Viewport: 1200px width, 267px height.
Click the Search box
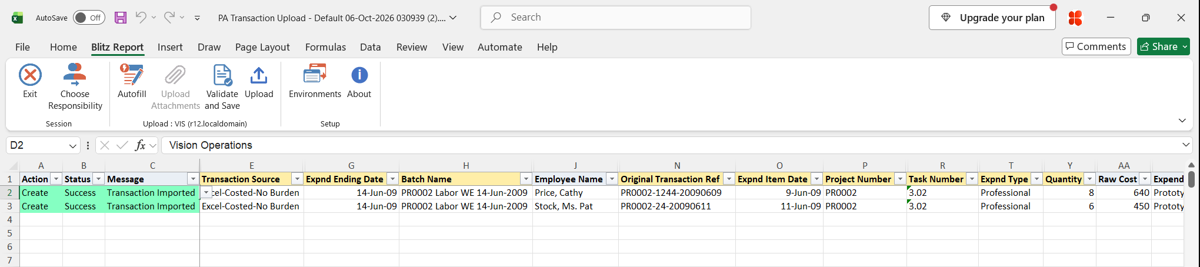coord(616,18)
